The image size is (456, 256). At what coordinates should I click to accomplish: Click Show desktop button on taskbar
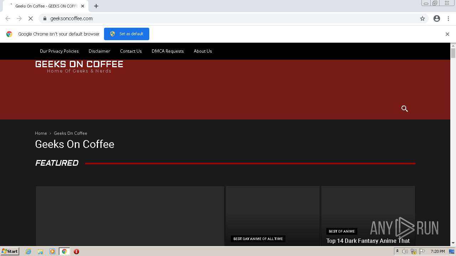(452, 251)
